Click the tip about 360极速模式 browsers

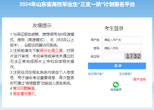coord(42,40)
